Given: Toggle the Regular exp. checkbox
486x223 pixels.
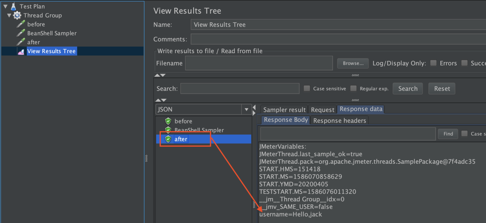Looking at the screenshot, I should [353, 88].
